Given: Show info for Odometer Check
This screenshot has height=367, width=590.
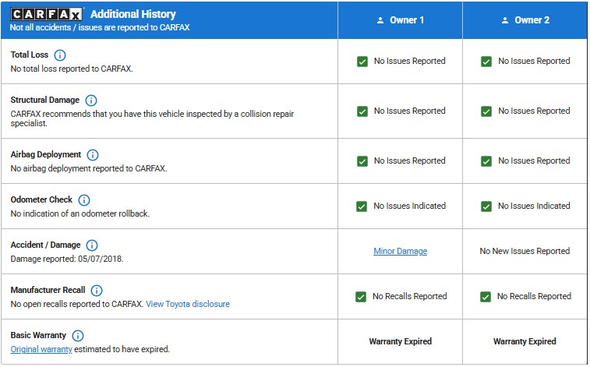Looking at the screenshot, I should click(84, 200).
